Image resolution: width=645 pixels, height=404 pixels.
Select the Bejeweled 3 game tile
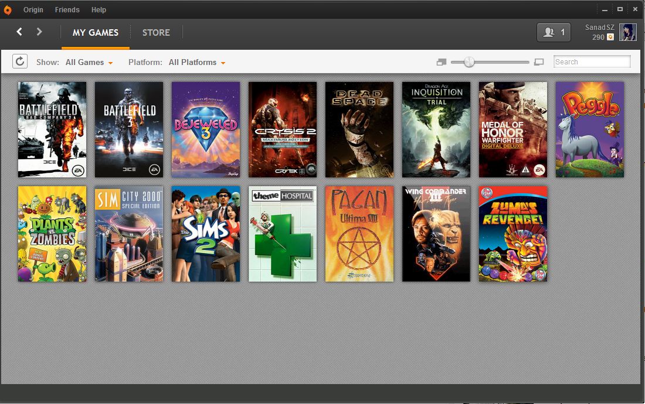(206, 129)
